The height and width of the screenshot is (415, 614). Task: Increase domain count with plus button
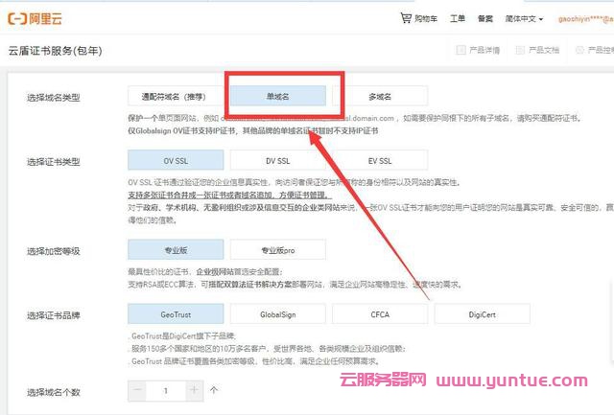tap(195, 390)
